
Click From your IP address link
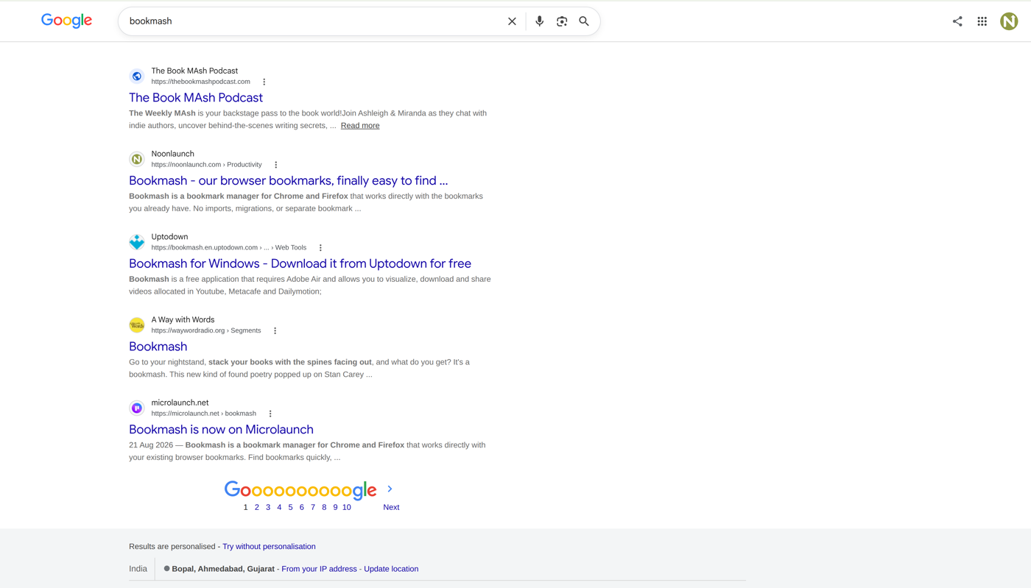[x=319, y=569]
